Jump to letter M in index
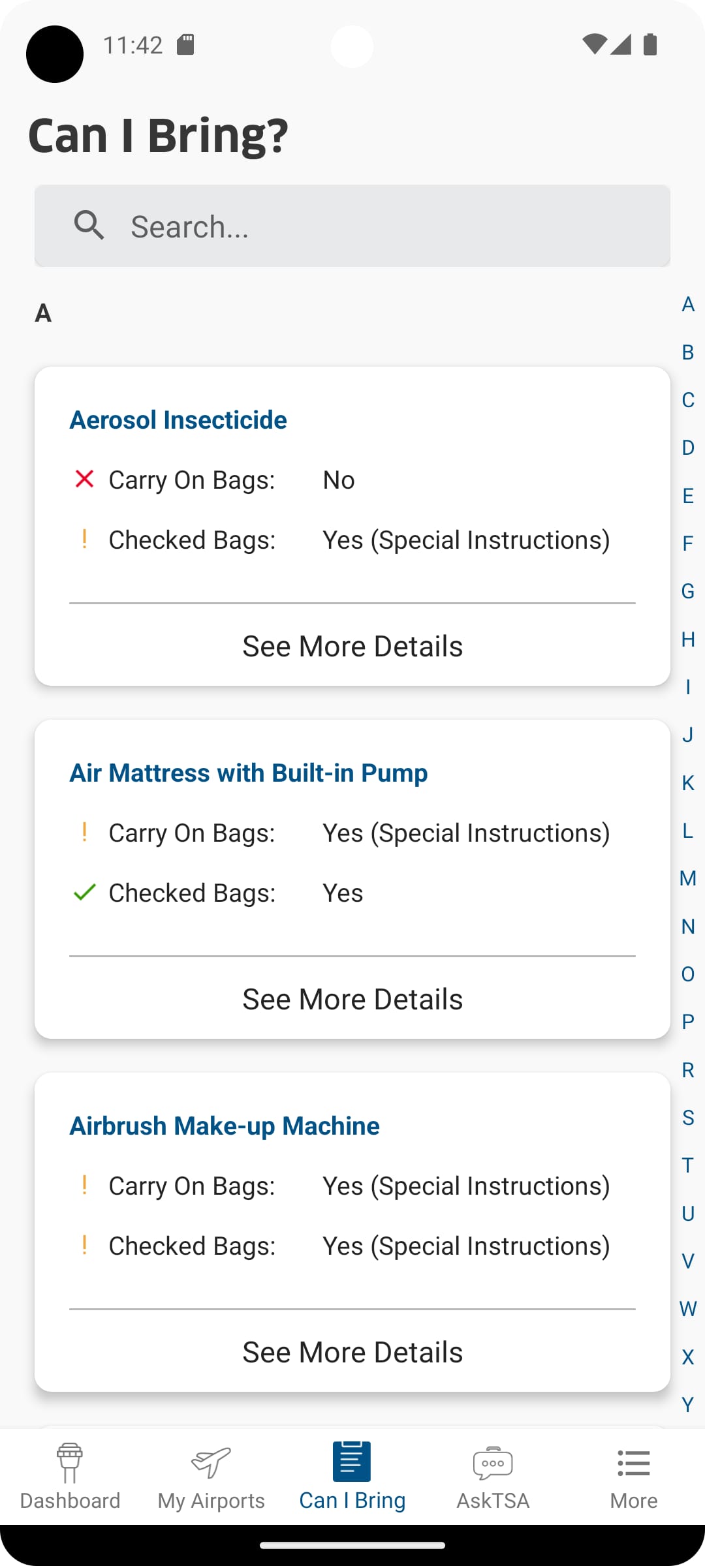The height and width of the screenshot is (1566, 705). point(687,878)
